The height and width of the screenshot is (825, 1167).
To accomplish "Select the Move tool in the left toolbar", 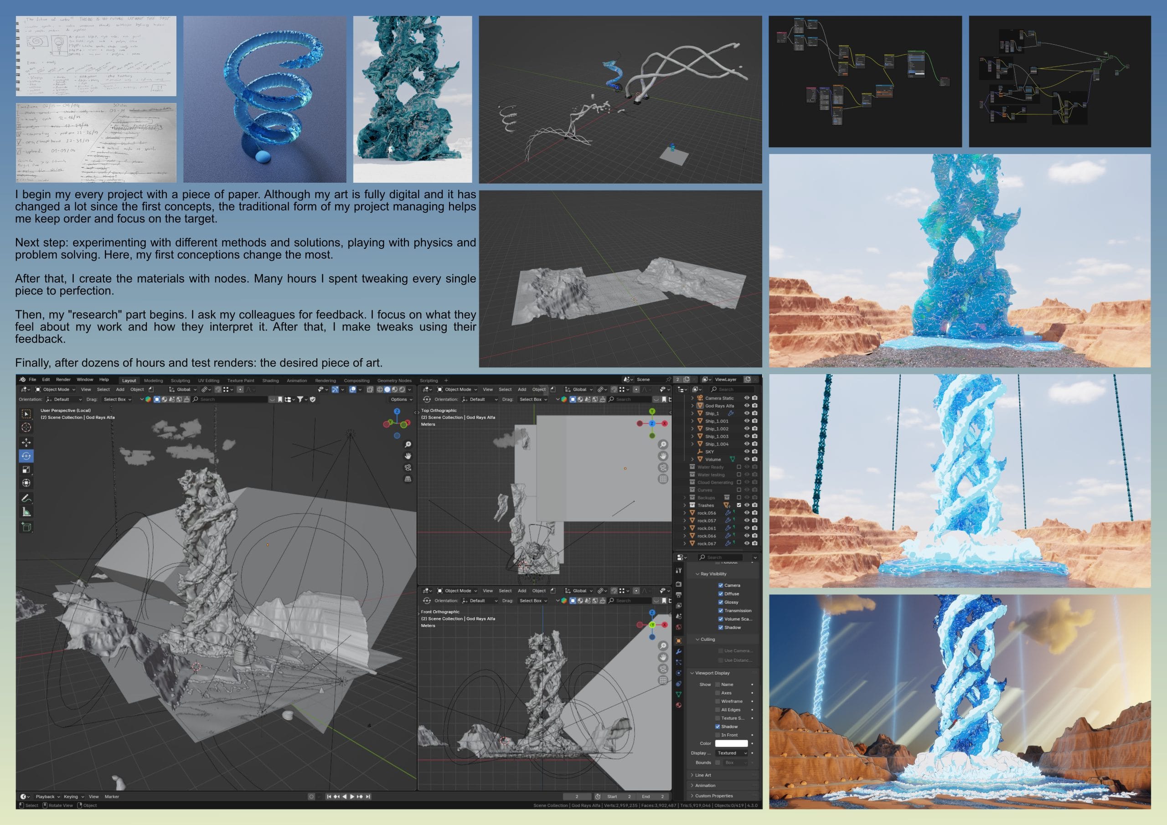I will (x=26, y=442).
